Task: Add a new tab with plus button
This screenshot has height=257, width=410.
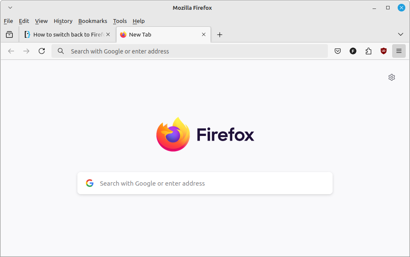Action: click(219, 34)
